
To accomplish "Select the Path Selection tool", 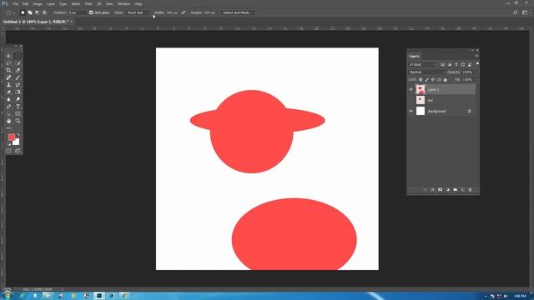I will click(9, 113).
